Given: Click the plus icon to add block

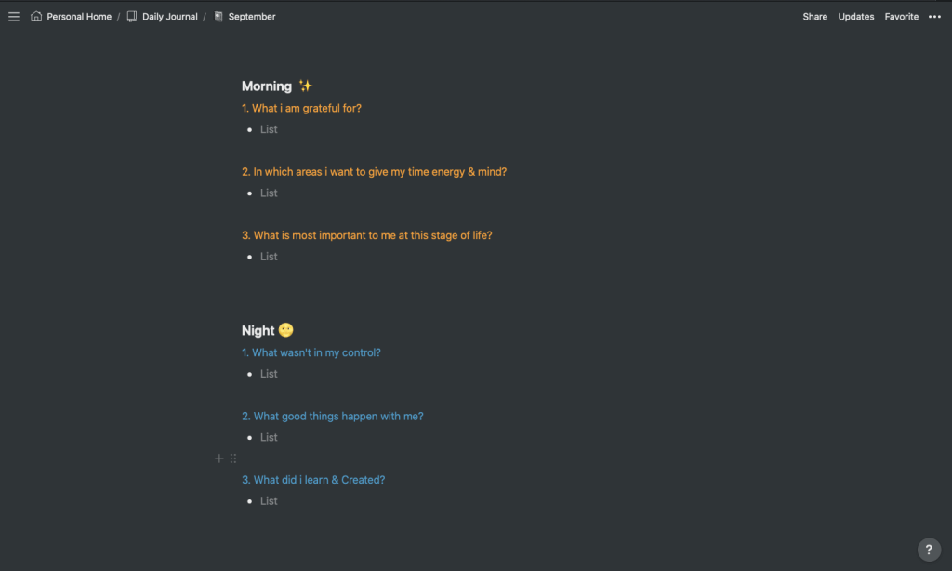Looking at the screenshot, I should pos(219,458).
